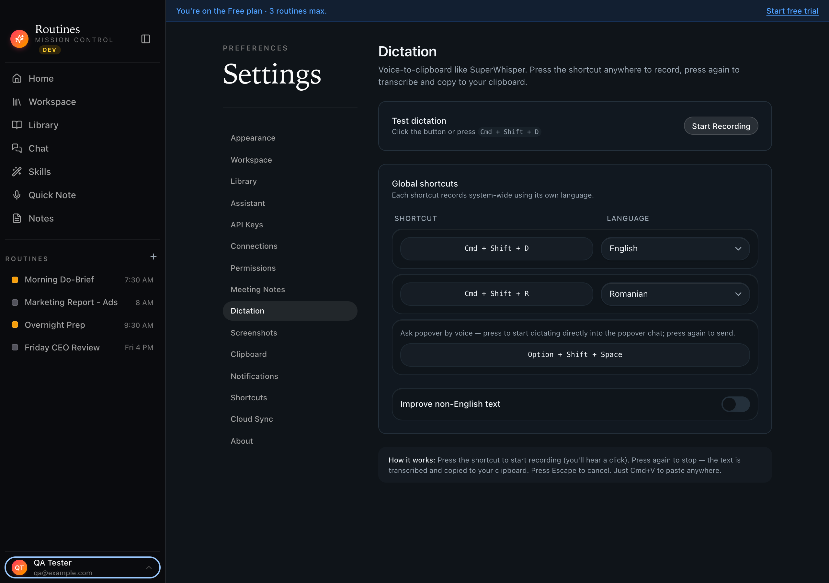
Task: Click the qa@example.com email text
Action: 63,573
